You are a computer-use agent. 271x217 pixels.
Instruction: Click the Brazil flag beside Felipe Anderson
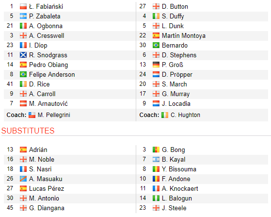point(23,74)
